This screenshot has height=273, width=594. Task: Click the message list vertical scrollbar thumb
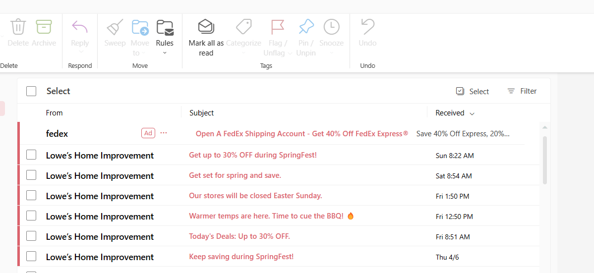tap(545, 160)
